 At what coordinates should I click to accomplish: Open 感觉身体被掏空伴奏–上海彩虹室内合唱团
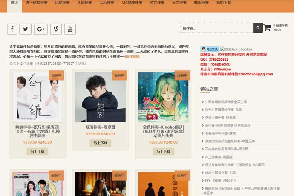point(235,164)
